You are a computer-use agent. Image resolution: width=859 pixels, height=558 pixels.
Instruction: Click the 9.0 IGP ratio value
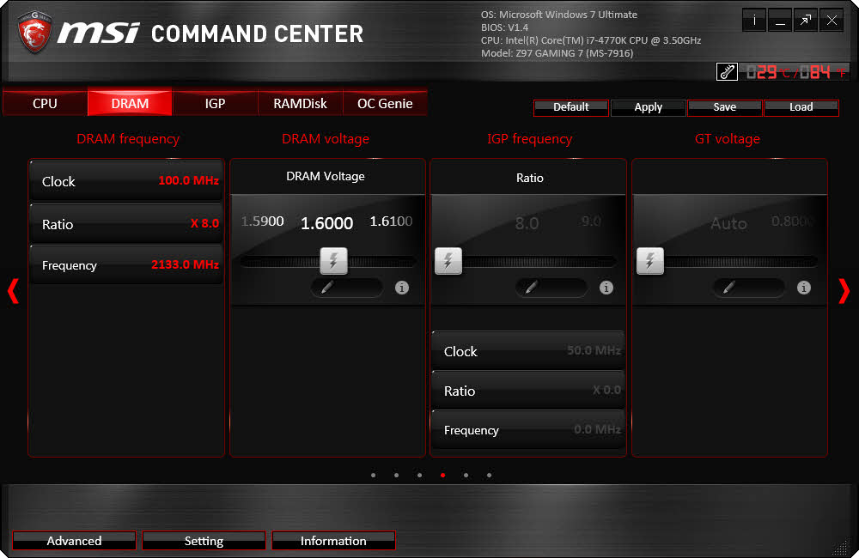pos(591,221)
